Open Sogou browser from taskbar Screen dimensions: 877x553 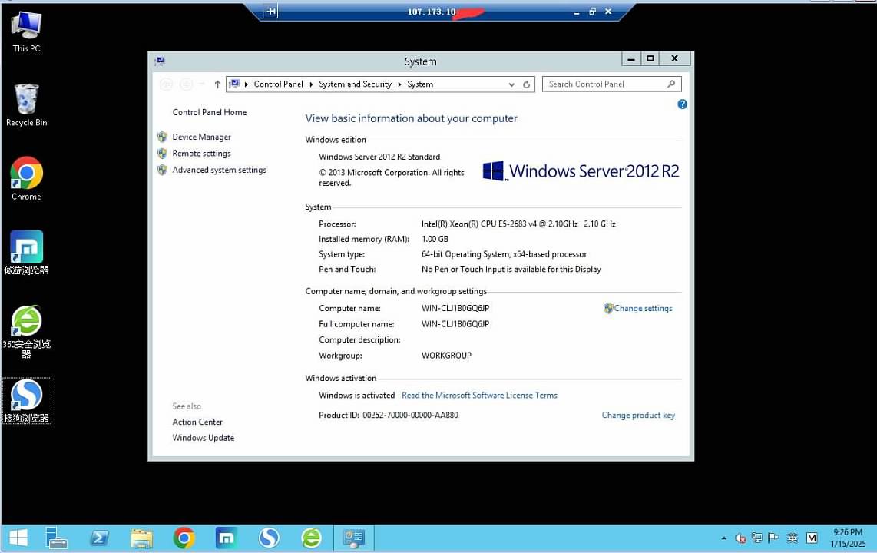[x=269, y=538]
